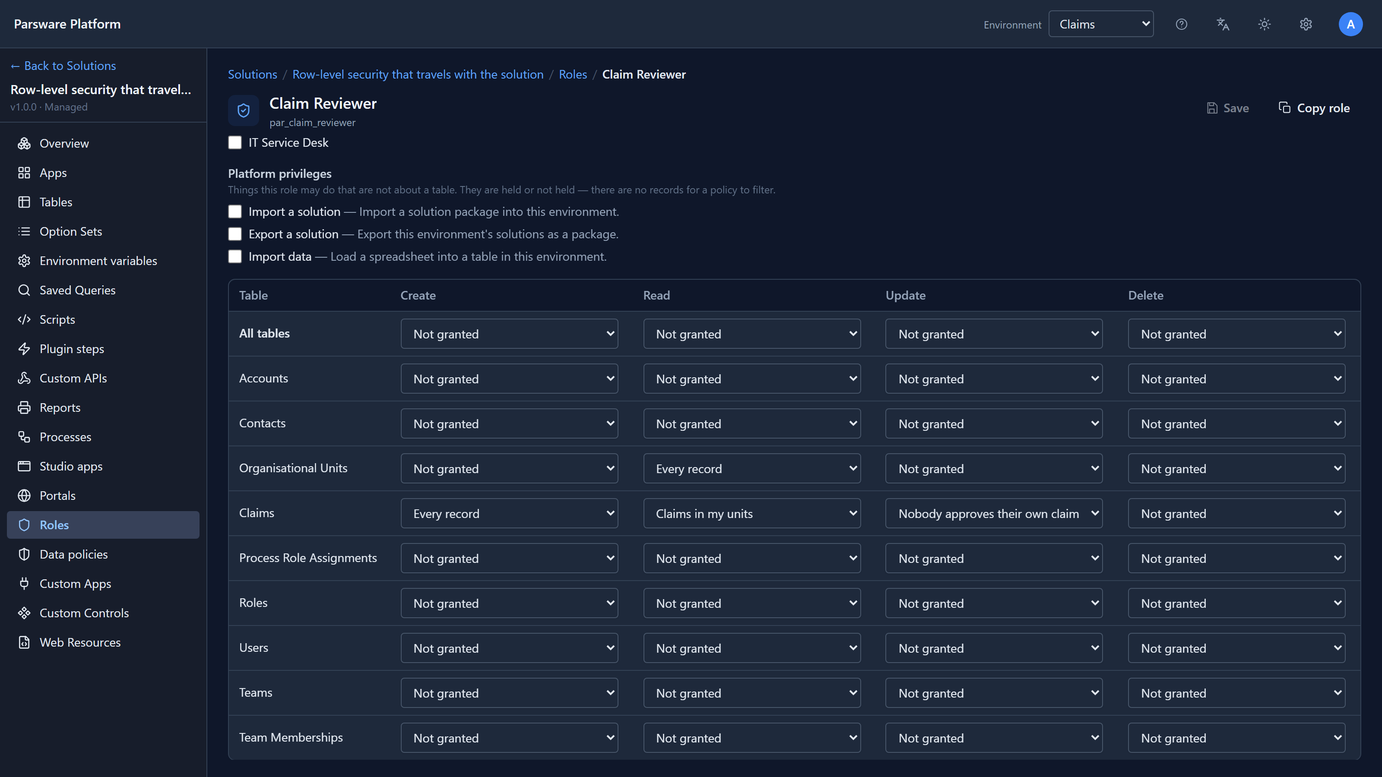Tick the IT Service Desk checkbox
1382x777 pixels.
pos(235,142)
